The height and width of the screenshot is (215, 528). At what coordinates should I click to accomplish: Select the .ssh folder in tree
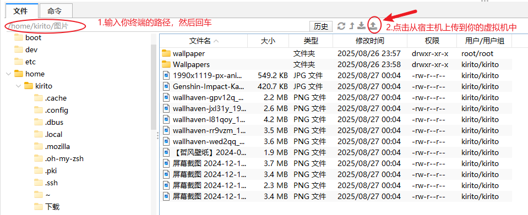click(51, 183)
